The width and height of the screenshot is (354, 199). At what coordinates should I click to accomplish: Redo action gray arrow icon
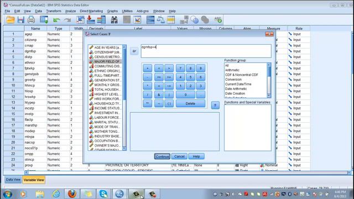click(x=67, y=20)
